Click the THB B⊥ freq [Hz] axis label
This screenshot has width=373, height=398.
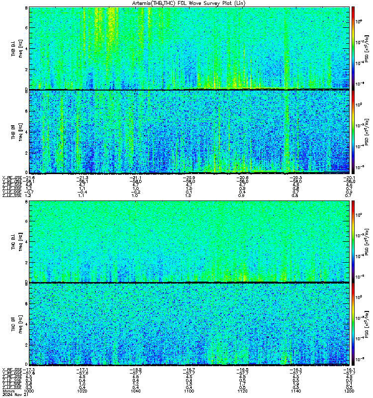17,48
